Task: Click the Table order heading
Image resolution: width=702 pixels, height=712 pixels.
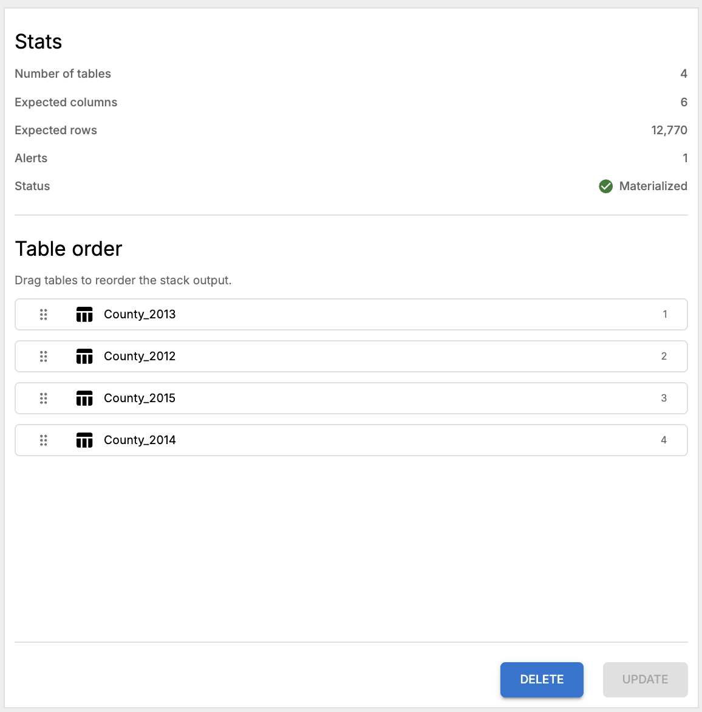Action: (69, 249)
